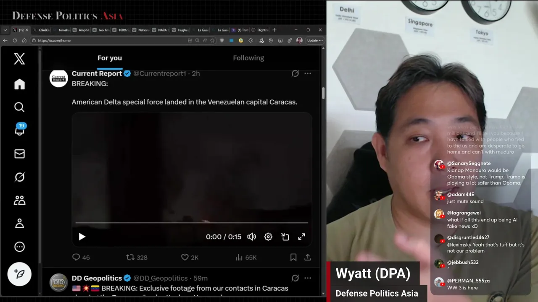Switch to the Amphib browser tab
The width and height of the screenshot is (538, 302).
point(81,30)
